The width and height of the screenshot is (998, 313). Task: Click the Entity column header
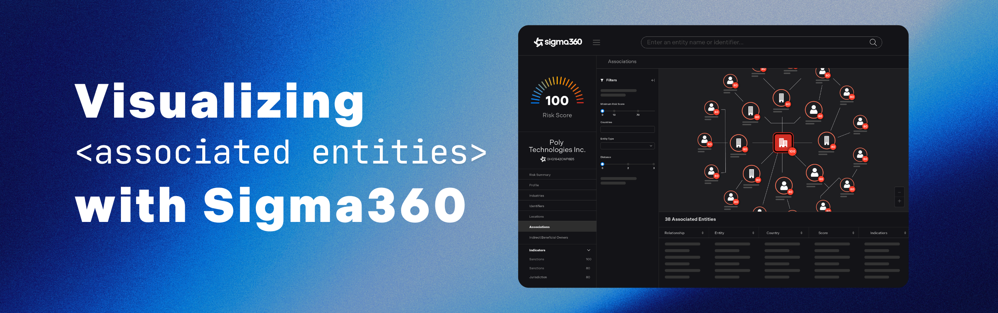click(719, 233)
